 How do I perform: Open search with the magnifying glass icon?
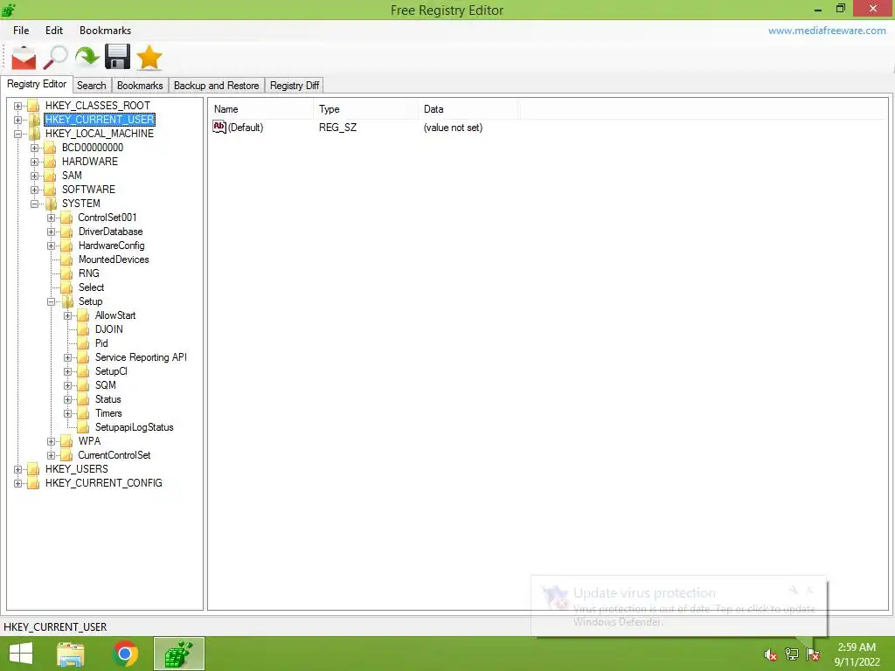[55, 58]
